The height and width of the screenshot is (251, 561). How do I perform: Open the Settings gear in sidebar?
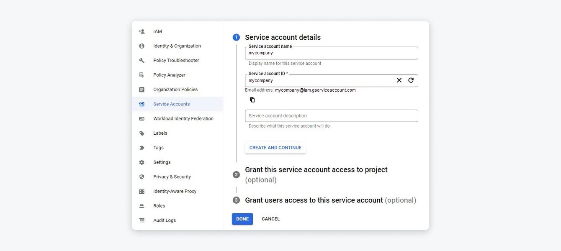141,162
